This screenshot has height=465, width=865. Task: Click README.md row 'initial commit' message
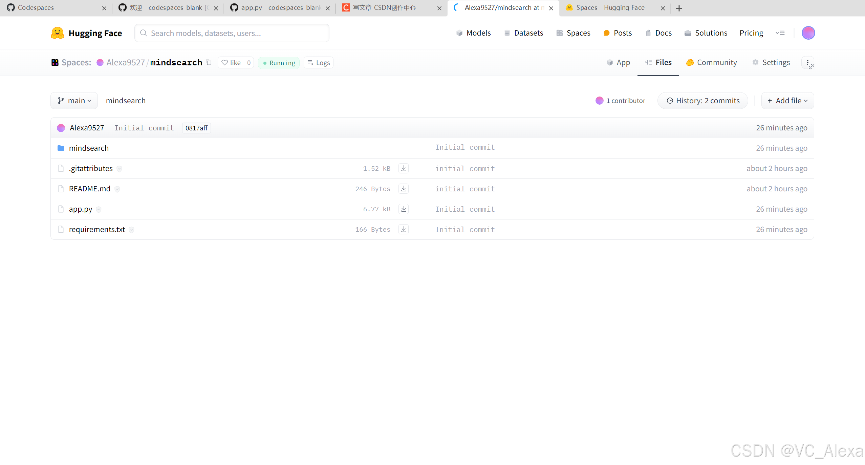pyautogui.click(x=465, y=189)
